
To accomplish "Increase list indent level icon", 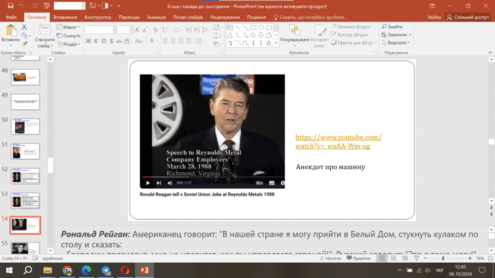I will pyautogui.click(x=196, y=30).
